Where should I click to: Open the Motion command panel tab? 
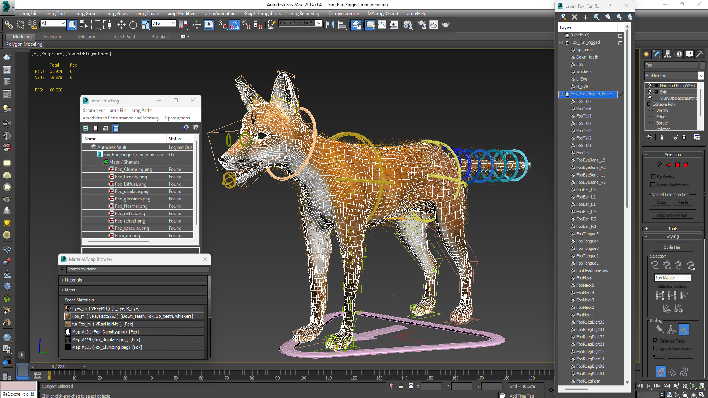[x=679, y=54]
